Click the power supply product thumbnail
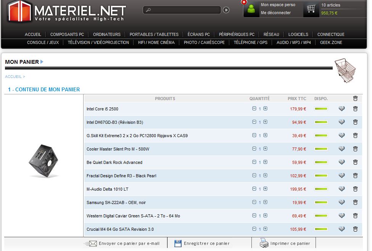 point(44,160)
